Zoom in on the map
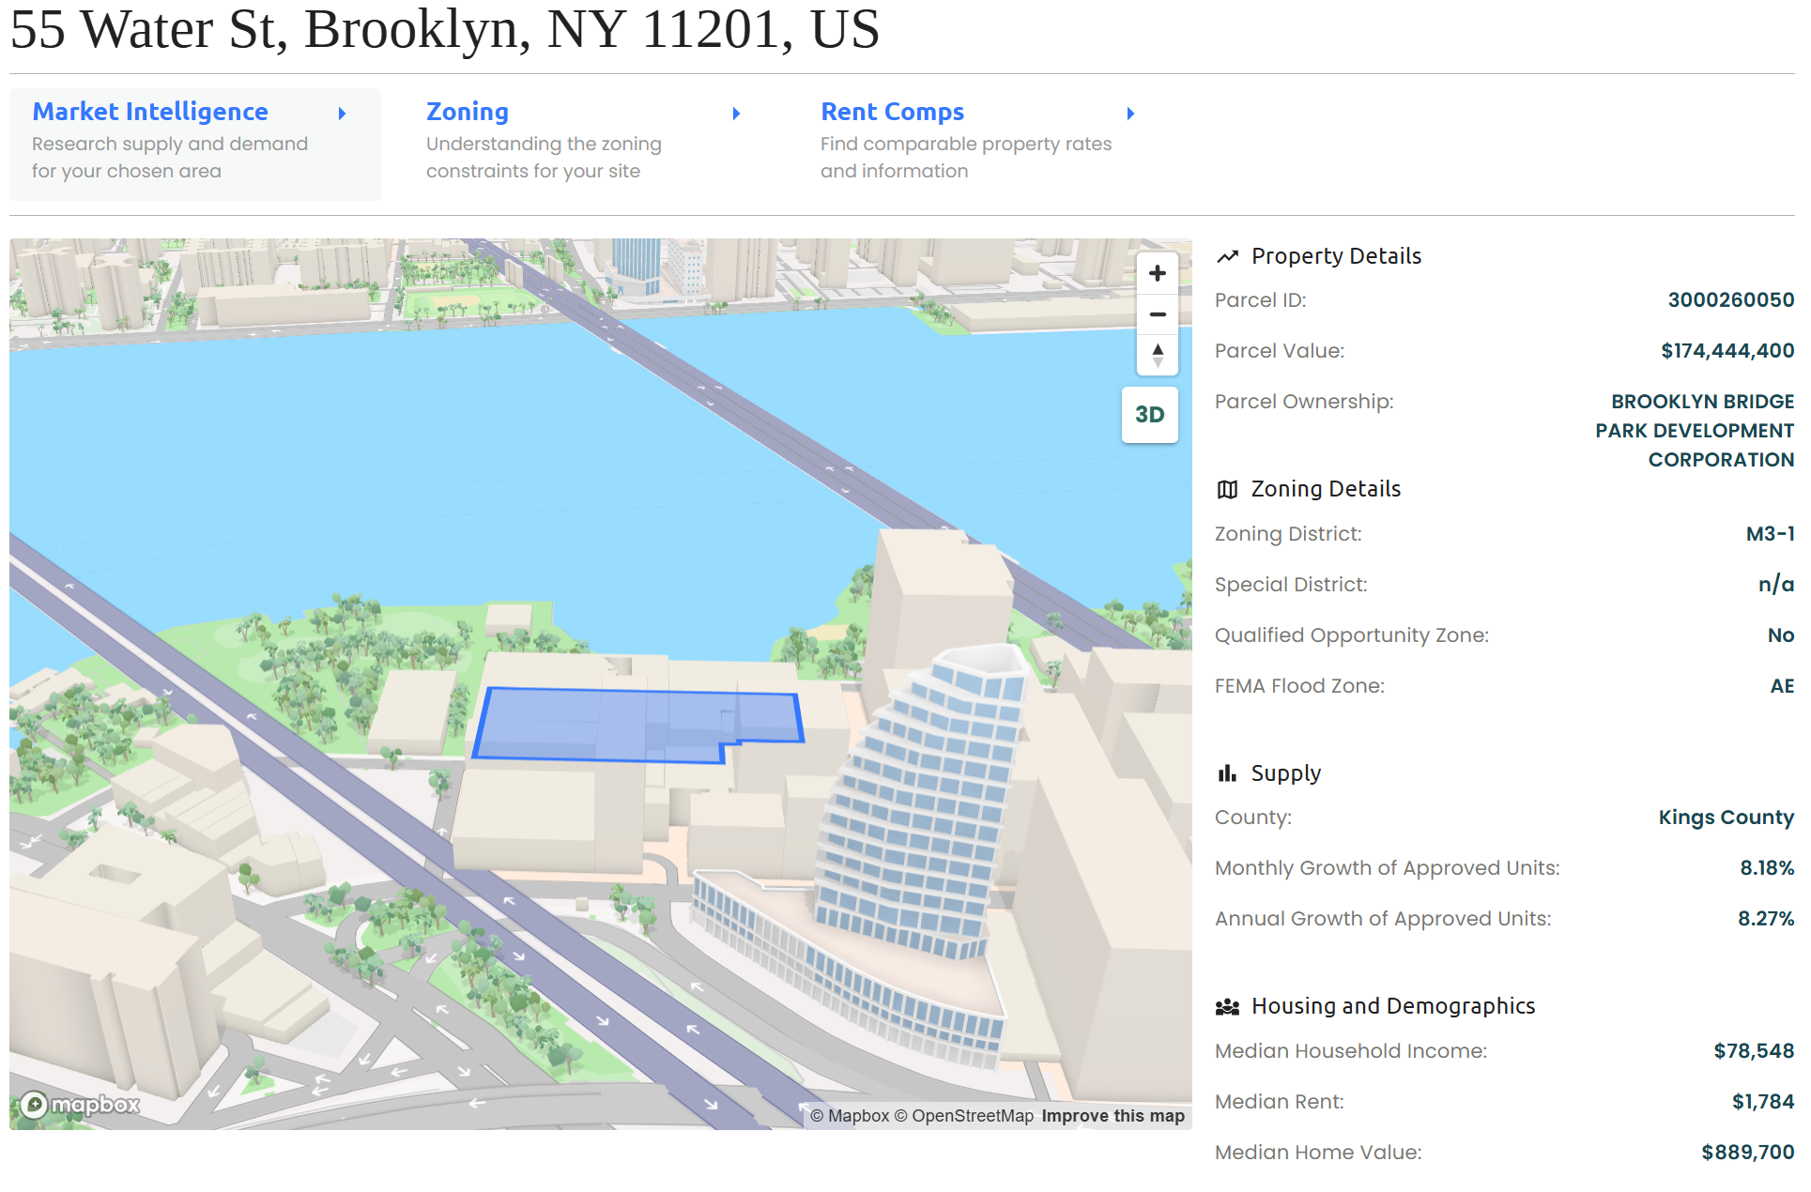This screenshot has height=1192, width=1811. (x=1157, y=273)
